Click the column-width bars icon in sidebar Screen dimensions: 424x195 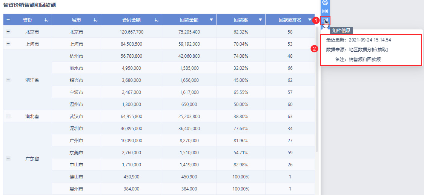[x=325, y=11]
